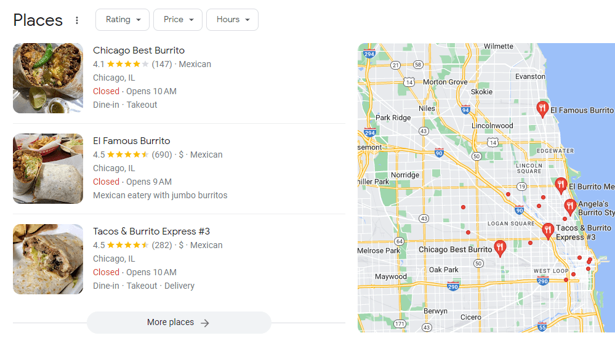
Task: Expand the Price filter dropdown
Action: [178, 20]
